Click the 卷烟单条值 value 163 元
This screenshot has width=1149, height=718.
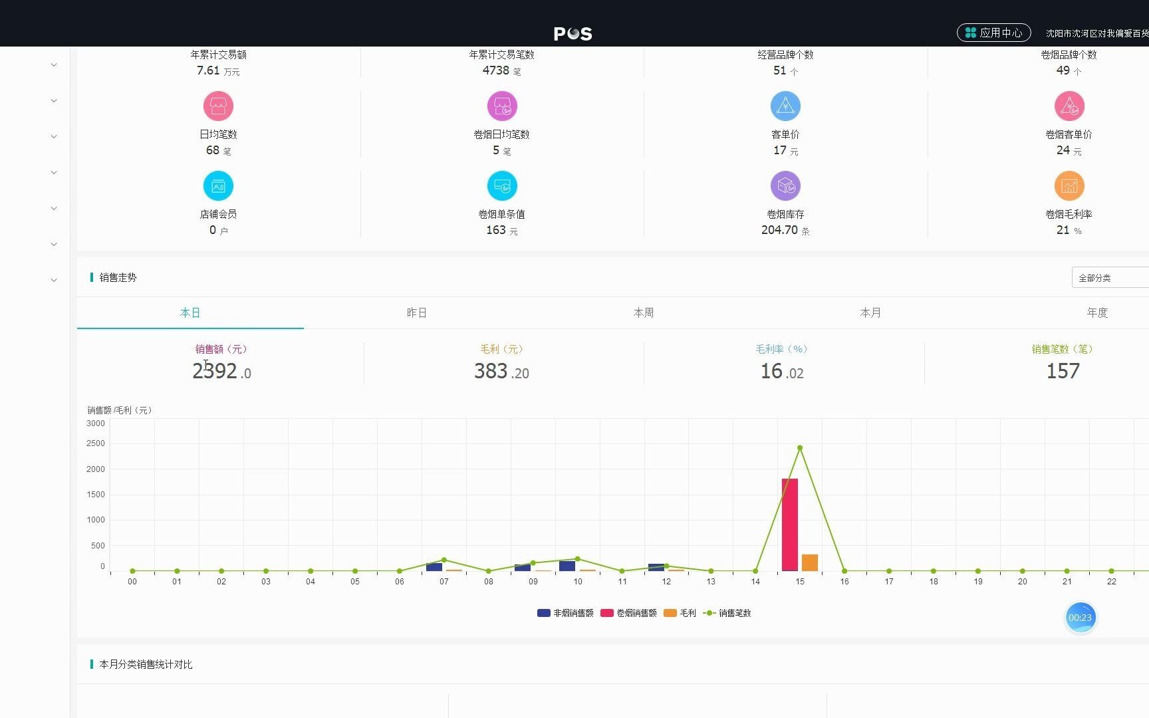point(502,230)
